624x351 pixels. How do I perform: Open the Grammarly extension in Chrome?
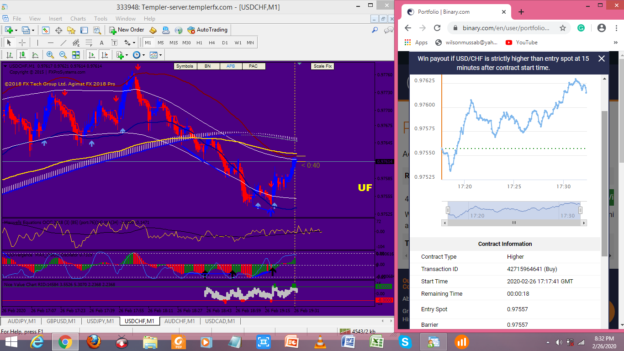tap(581, 28)
